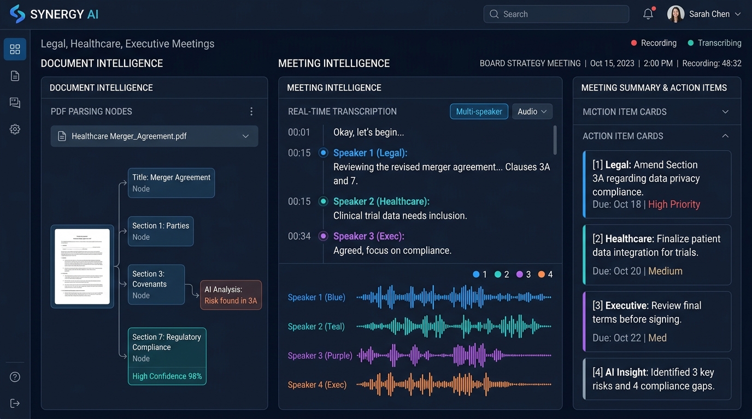Open the documents sidebar icon
The height and width of the screenshot is (419, 752).
tap(15, 76)
